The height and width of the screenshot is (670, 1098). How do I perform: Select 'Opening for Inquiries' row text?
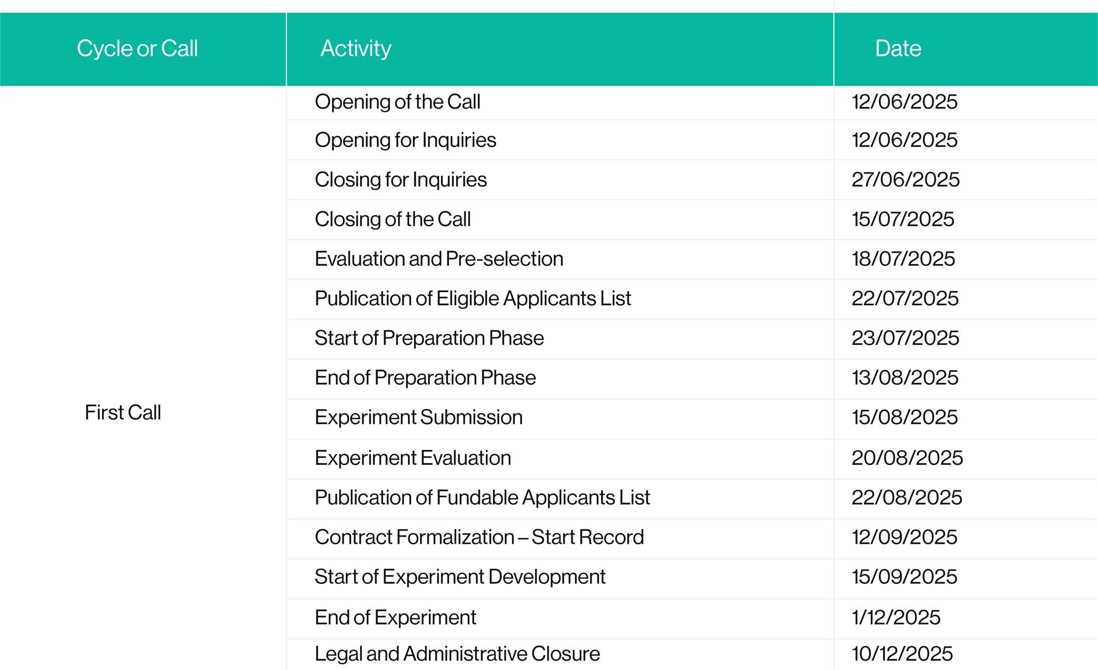405,140
